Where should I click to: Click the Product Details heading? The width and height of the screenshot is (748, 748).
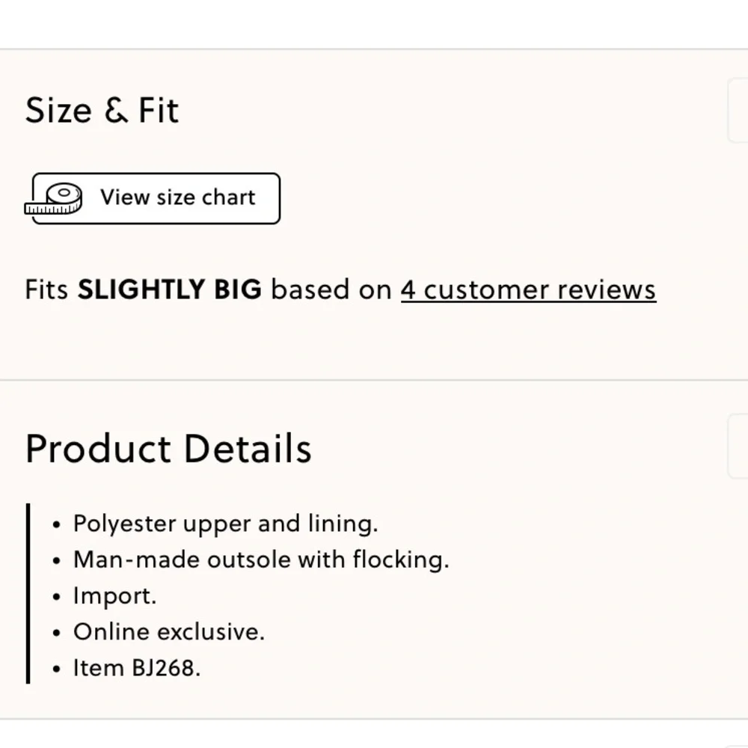click(x=168, y=448)
